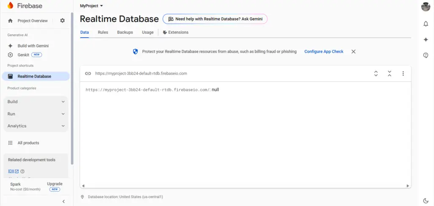Switch to the Backups tab

125,32
